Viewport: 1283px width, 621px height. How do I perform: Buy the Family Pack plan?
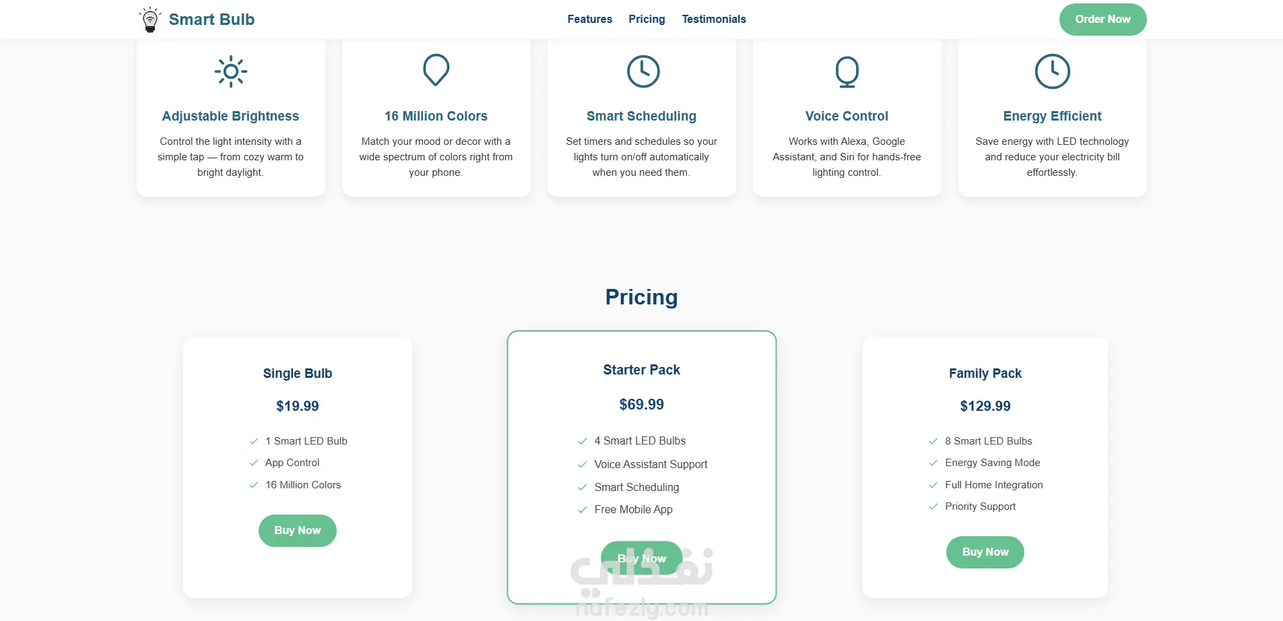pos(985,552)
